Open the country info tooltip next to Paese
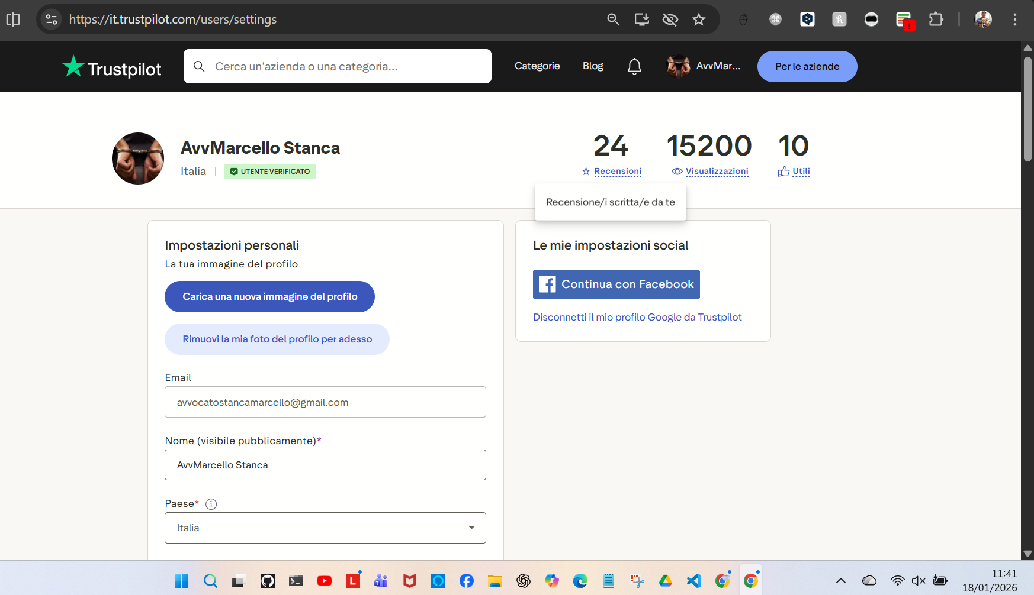1034x595 pixels. (x=211, y=504)
